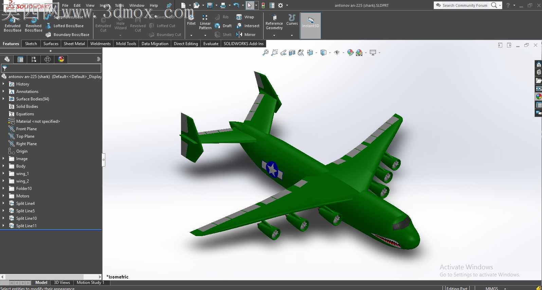Open the Tools menu
This screenshot has height=290, width=542.
[x=120, y=5]
